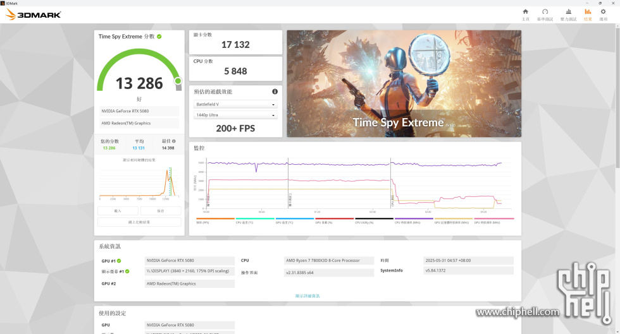Toggle the pink GPU clock (MHz) legend
This screenshot has width=620, height=334.
pos(494,220)
